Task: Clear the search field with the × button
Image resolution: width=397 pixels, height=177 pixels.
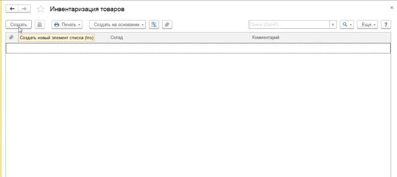Action: [333, 24]
